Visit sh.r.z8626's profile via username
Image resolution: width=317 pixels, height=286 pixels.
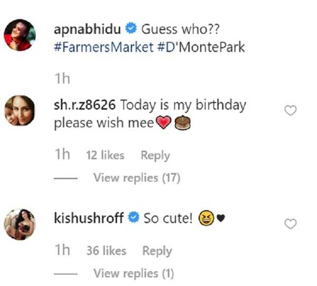tap(85, 105)
